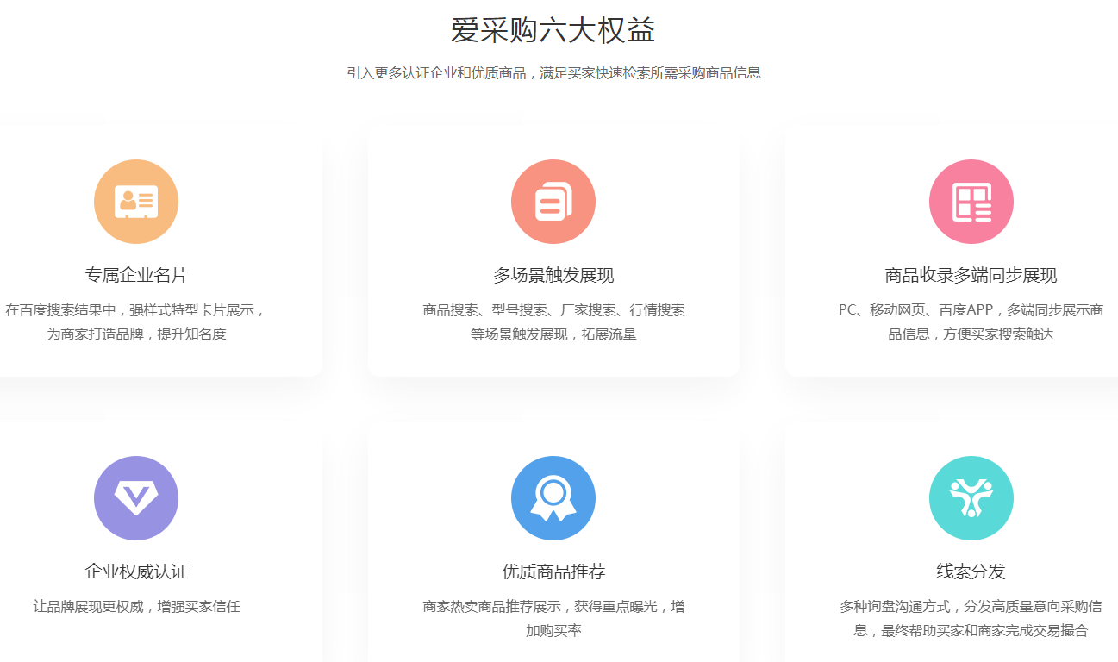The image size is (1118, 662).
Task: Click the description starting with 商家热卖商品推荐展示
Action: pyautogui.click(x=553, y=618)
